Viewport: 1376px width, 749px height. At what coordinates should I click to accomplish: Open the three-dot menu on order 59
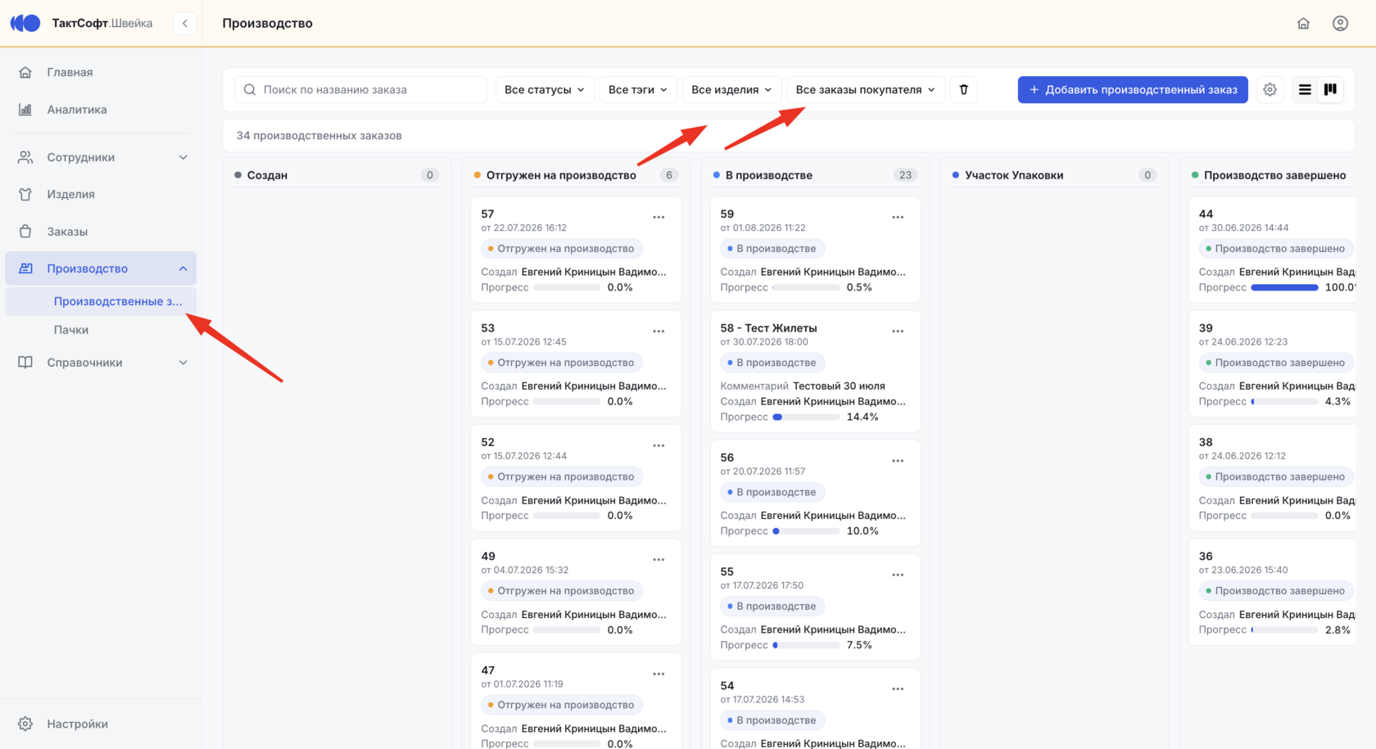click(898, 217)
